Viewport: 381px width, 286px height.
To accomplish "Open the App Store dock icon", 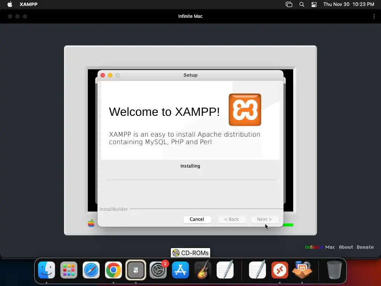I will tap(180, 270).
